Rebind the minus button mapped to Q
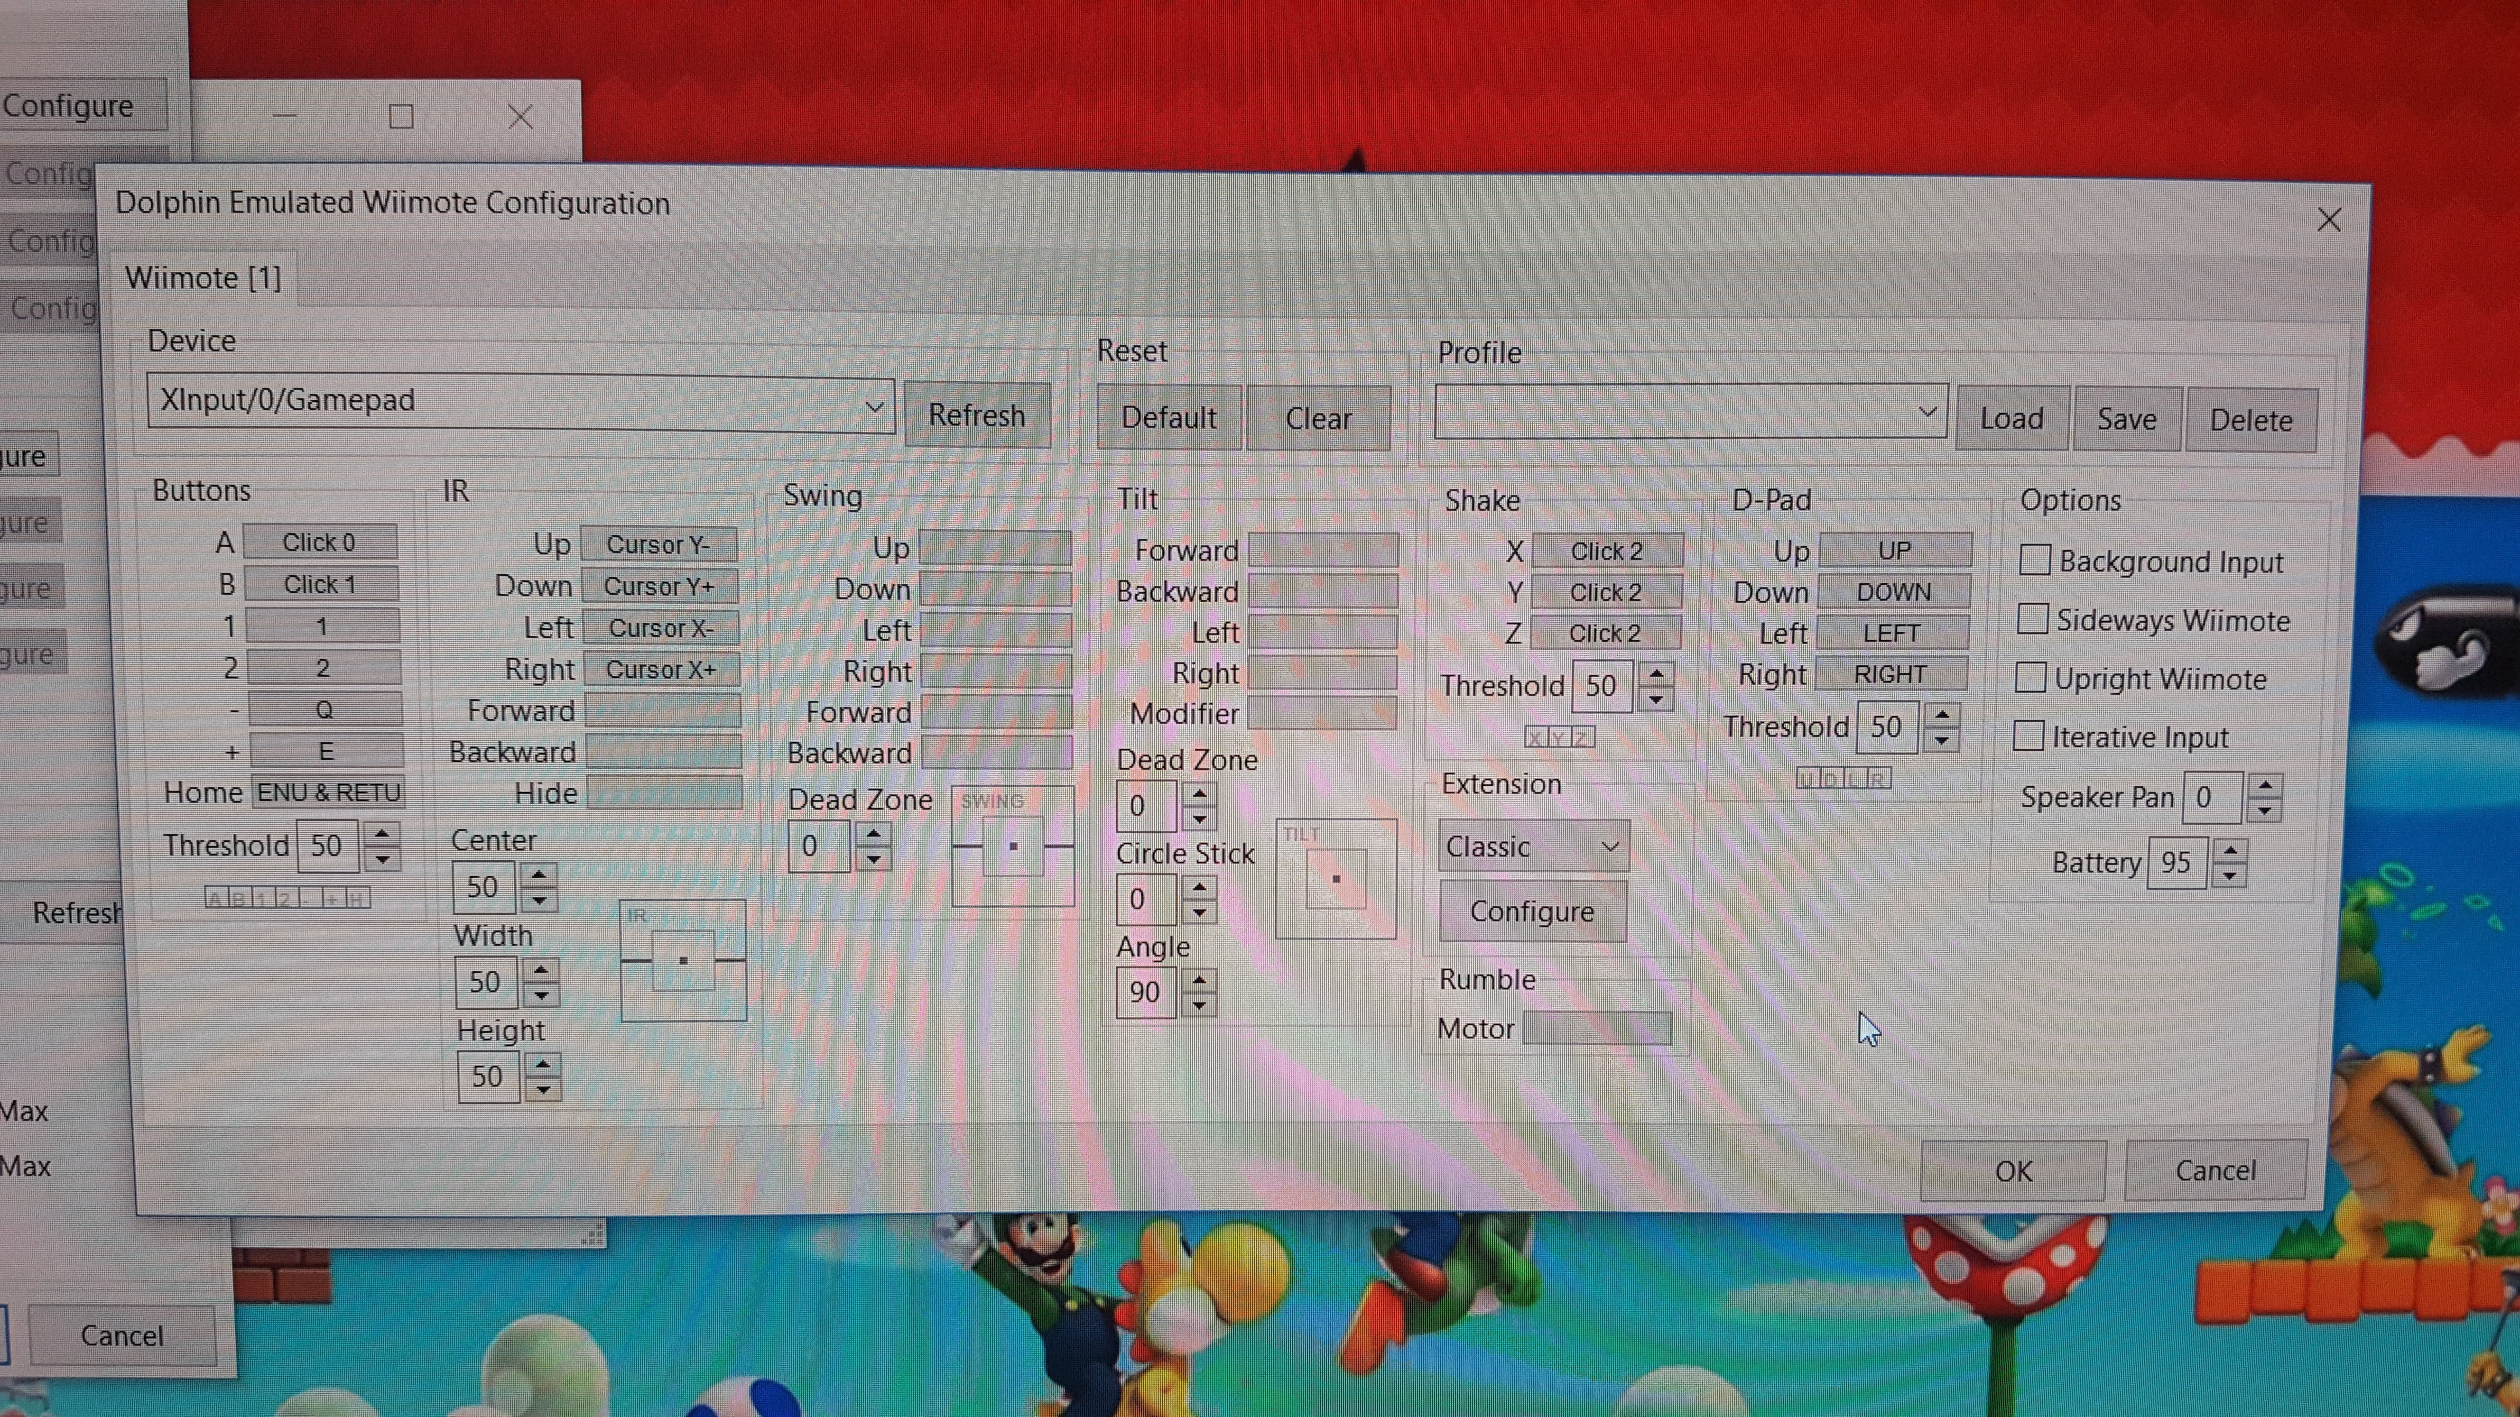 [x=324, y=710]
